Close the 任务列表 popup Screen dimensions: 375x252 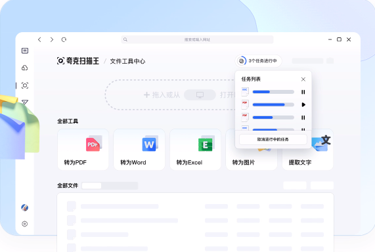pos(303,79)
